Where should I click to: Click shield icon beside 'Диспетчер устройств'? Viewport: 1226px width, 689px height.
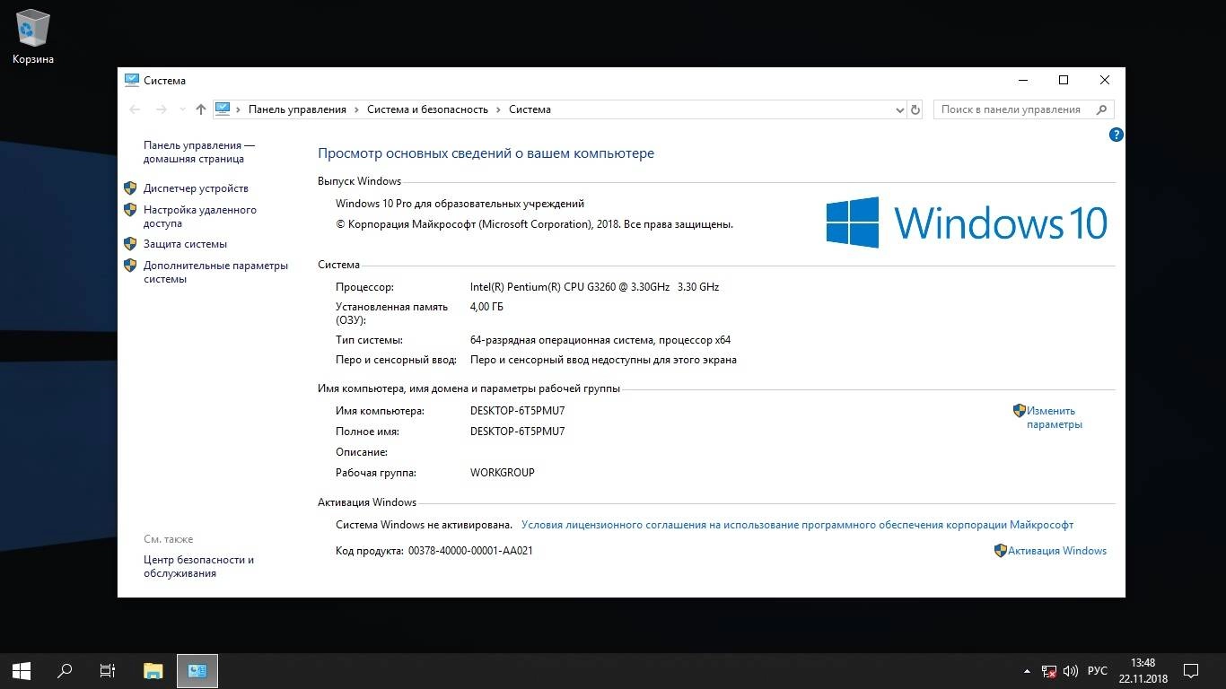(130, 188)
